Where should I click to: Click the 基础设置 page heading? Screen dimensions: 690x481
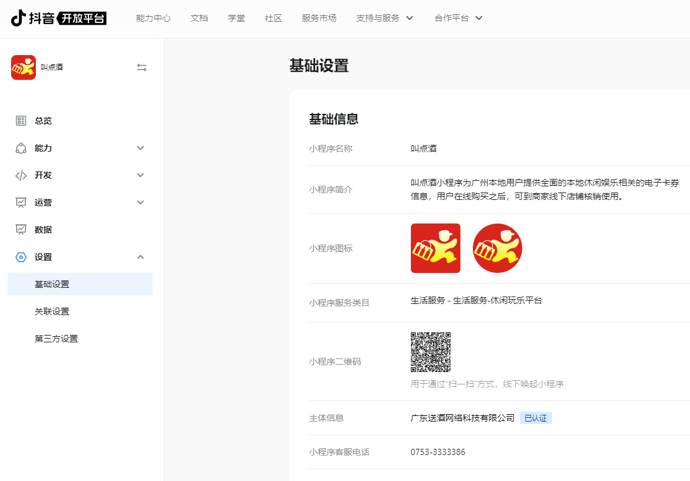coord(319,66)
